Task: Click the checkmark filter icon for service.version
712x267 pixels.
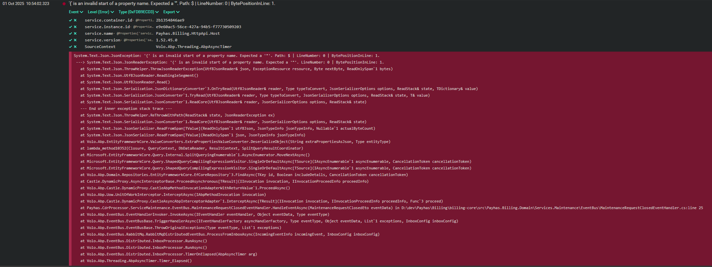Action: coord(70,40)
